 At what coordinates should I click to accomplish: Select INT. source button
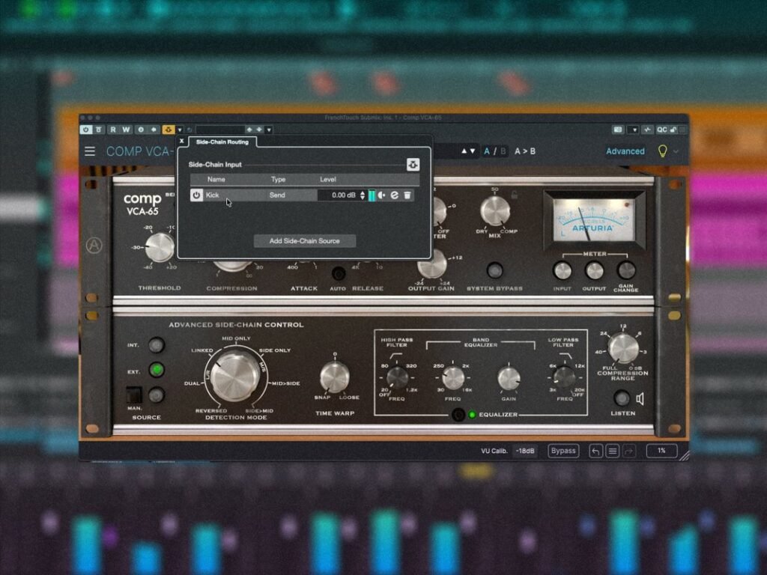pos(157,345)
